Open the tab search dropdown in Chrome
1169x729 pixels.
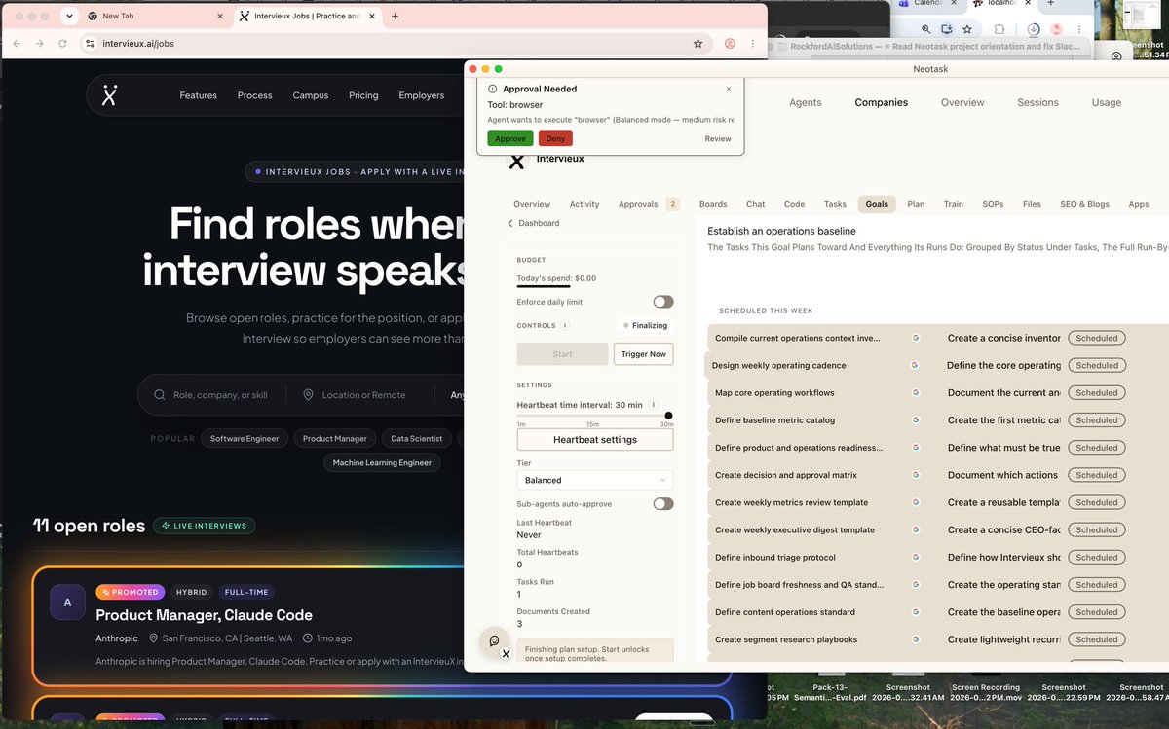click(68, 16)
